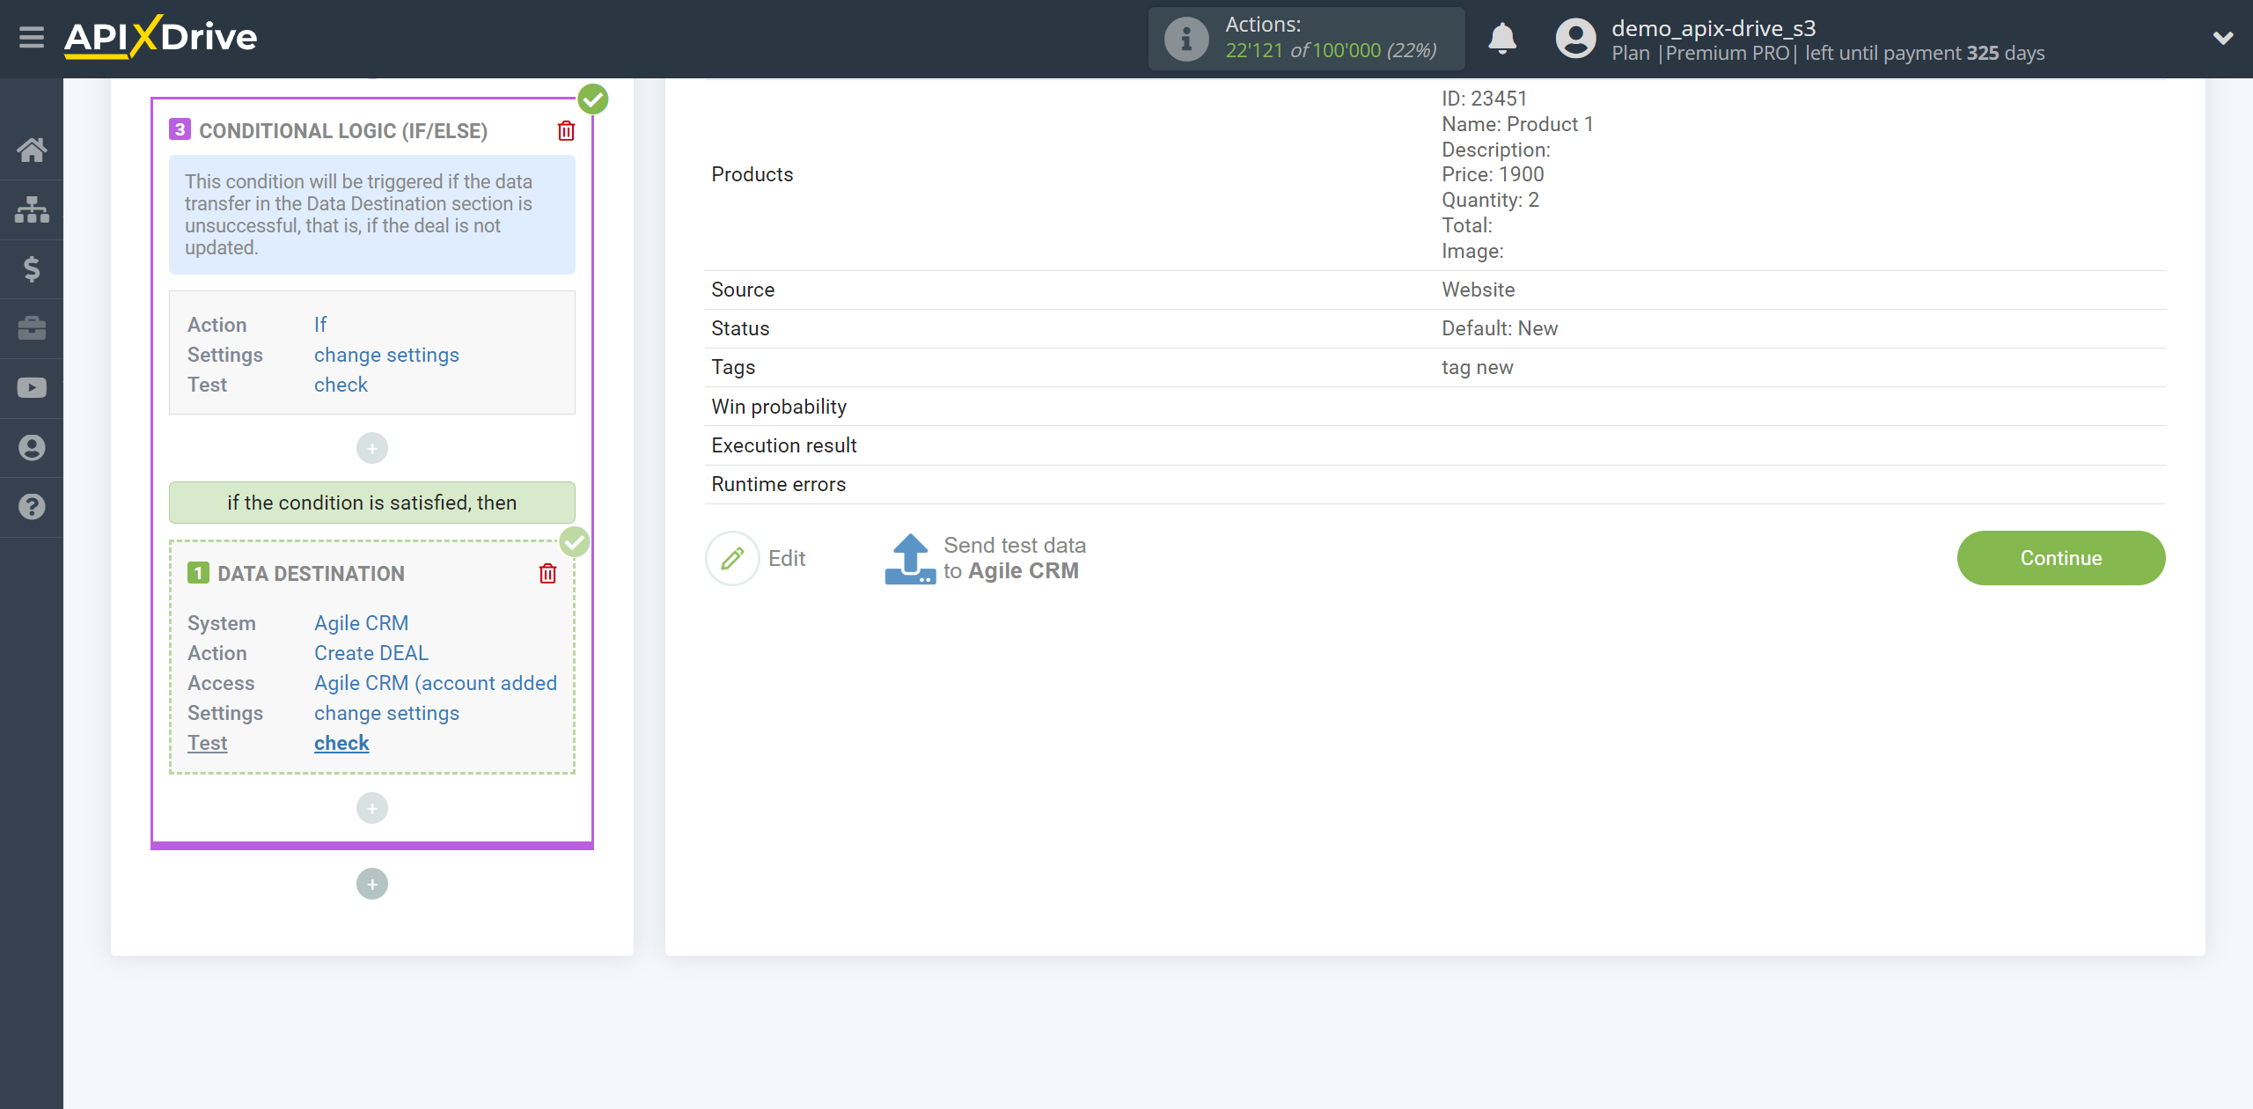Click the condition description note
Image resolution: width=2253 pixels, height=1109 pixels.
pyautogui.click(x=372, y=215)
